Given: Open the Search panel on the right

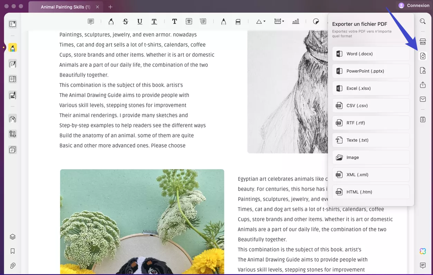Looking at the screenshot, I should coord(422,21).
